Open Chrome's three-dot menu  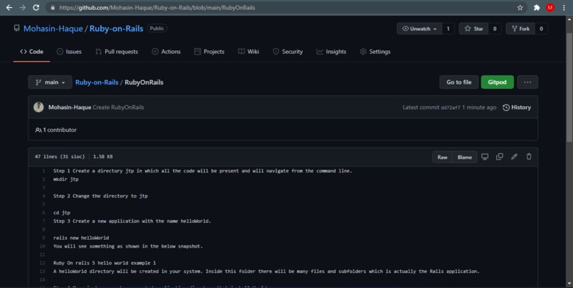point(564,8)
